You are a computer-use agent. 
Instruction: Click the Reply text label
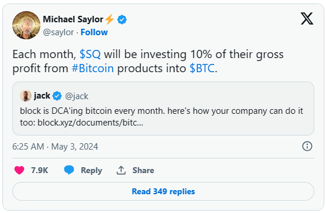click(91, 170)
